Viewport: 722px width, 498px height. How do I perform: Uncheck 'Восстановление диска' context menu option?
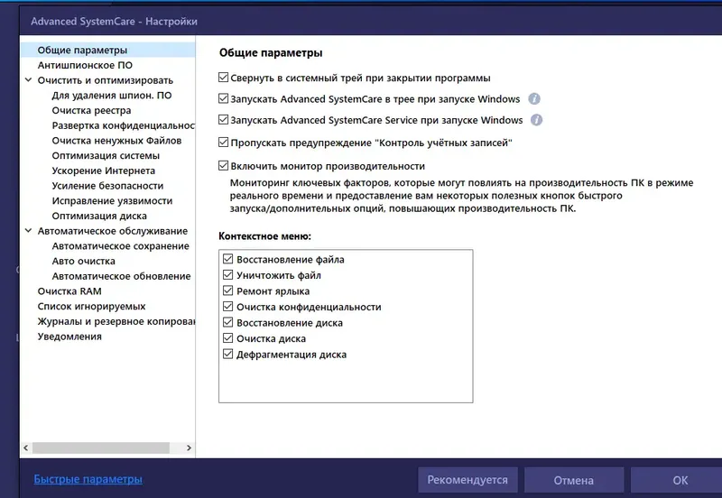228,322
